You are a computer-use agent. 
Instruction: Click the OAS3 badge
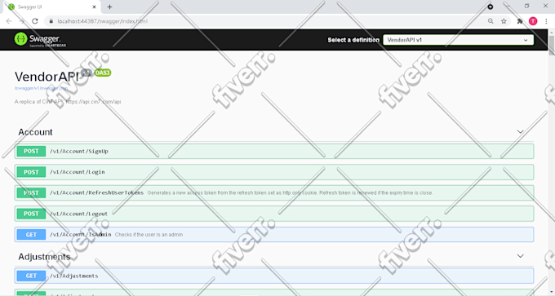[x=103, y=73]
